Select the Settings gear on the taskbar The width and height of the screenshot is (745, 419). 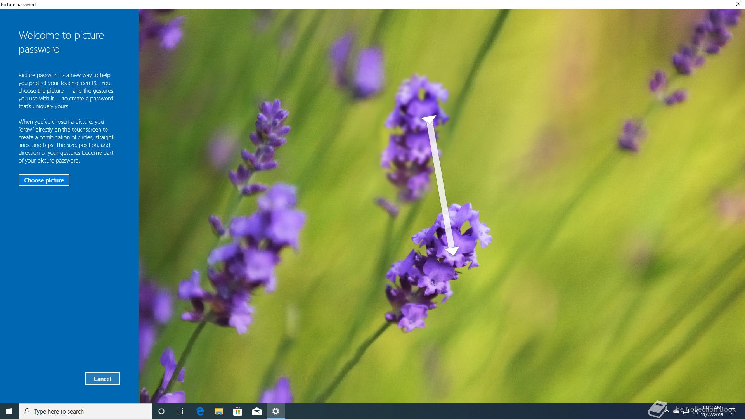[x=276, y=411]
